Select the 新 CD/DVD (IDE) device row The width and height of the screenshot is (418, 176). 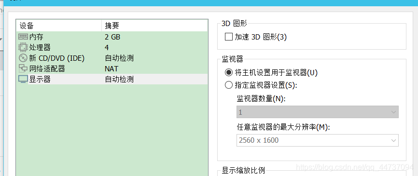pos(111,58)
